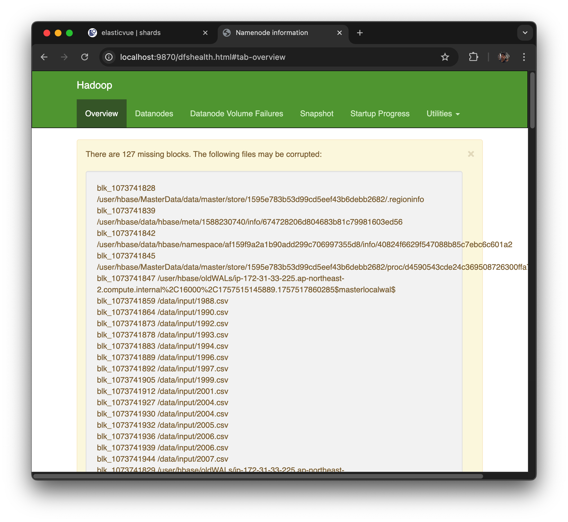Click the horizontal scrollbar at bottom
The height and width of the screenshot is (522, 568).
(x=257, y=476)
